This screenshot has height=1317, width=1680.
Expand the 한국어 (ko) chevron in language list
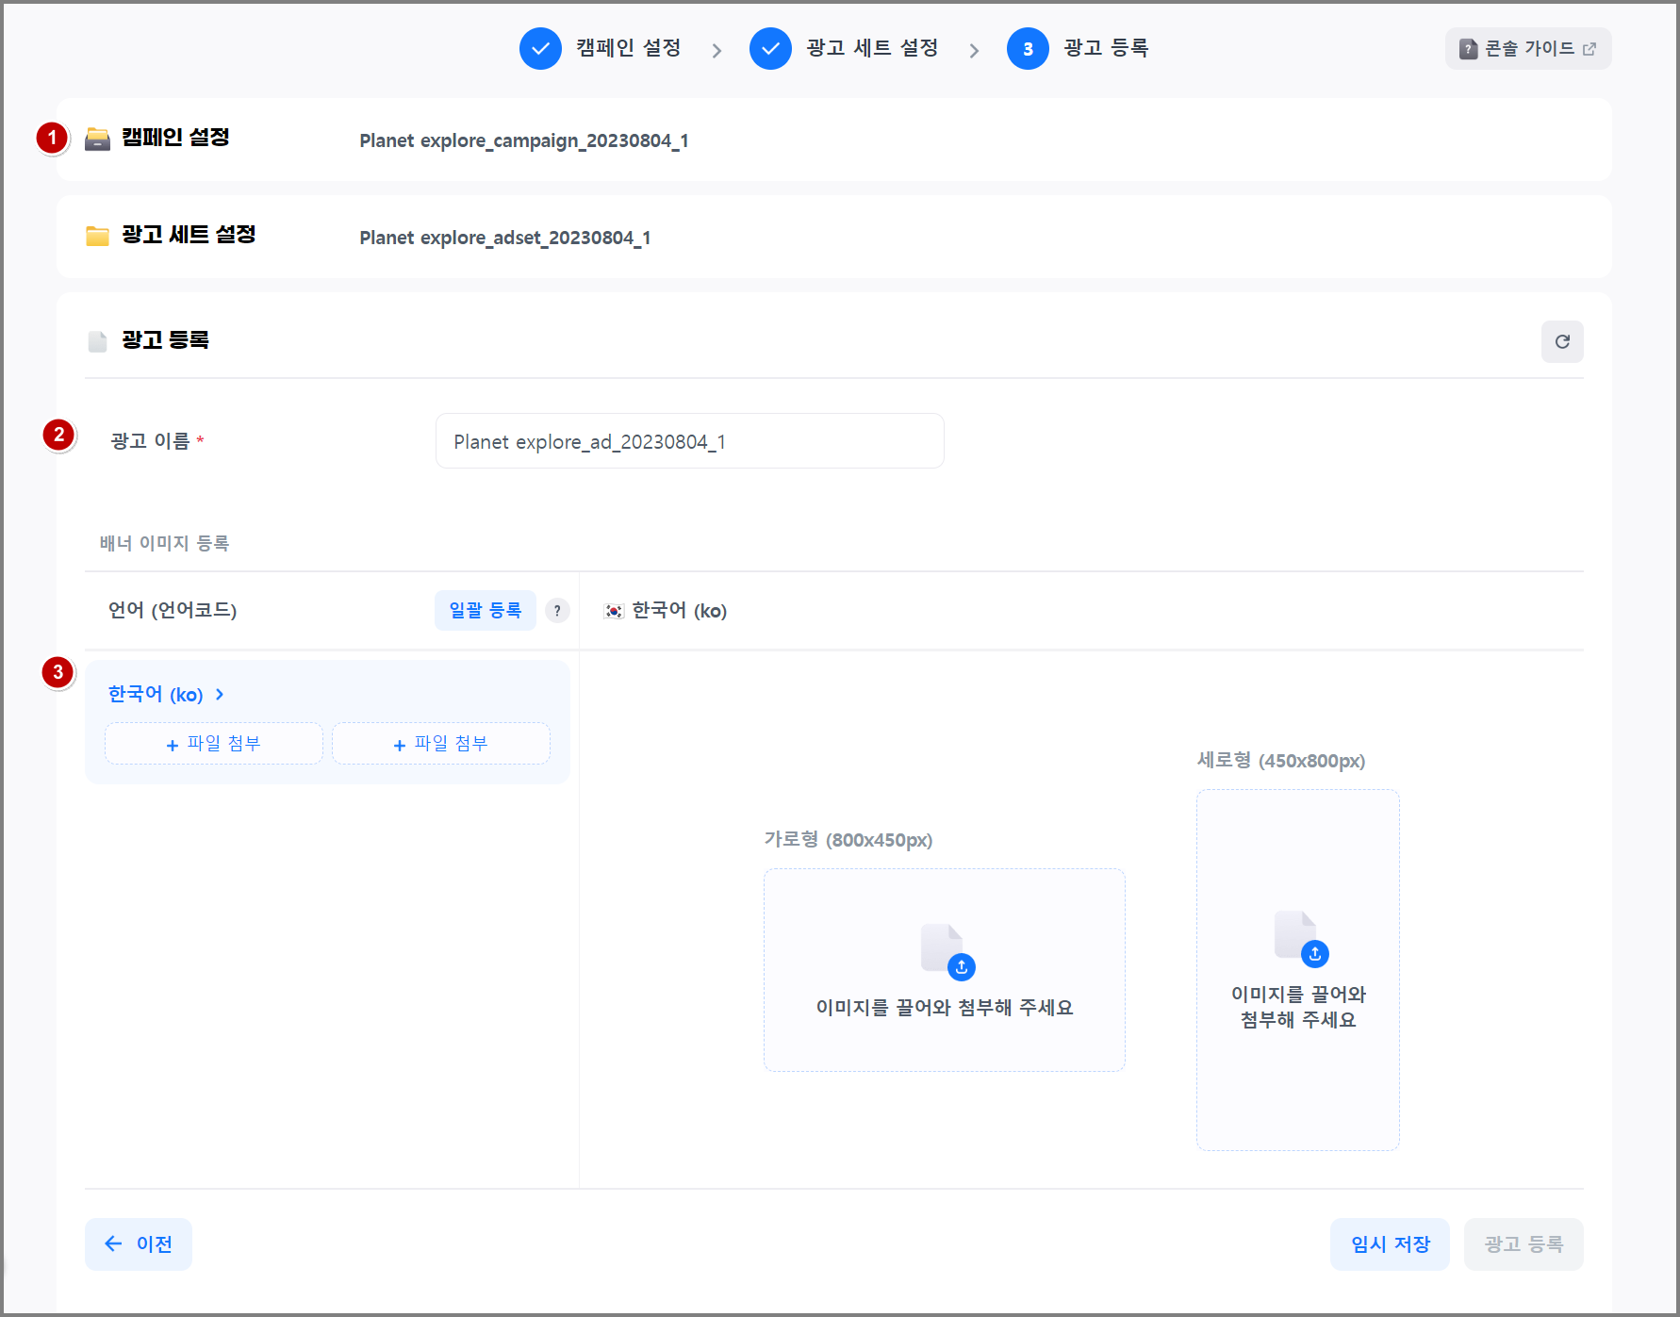[x=220, y=695]
